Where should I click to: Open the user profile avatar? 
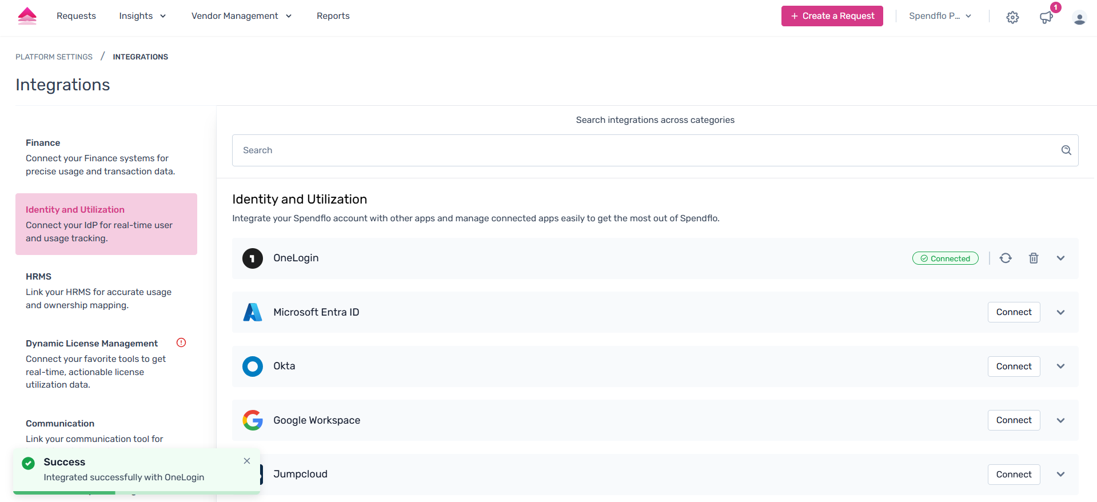(1079, 18)
